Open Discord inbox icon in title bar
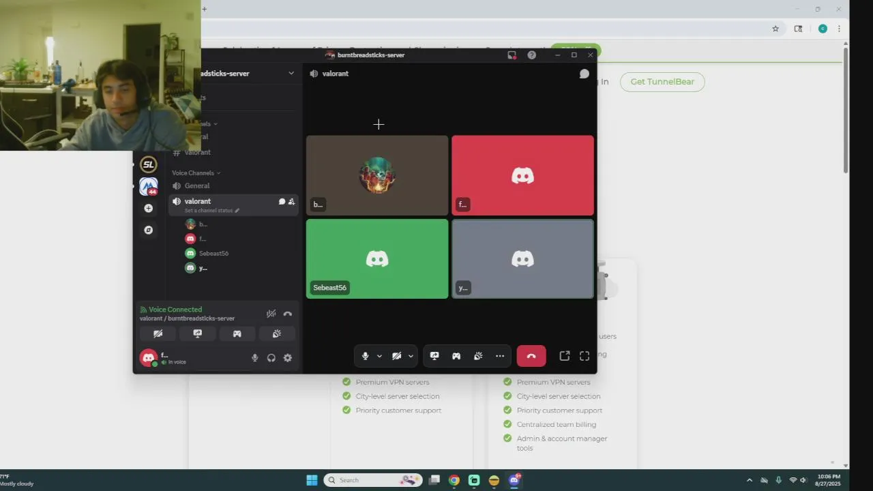 point(512,55)
